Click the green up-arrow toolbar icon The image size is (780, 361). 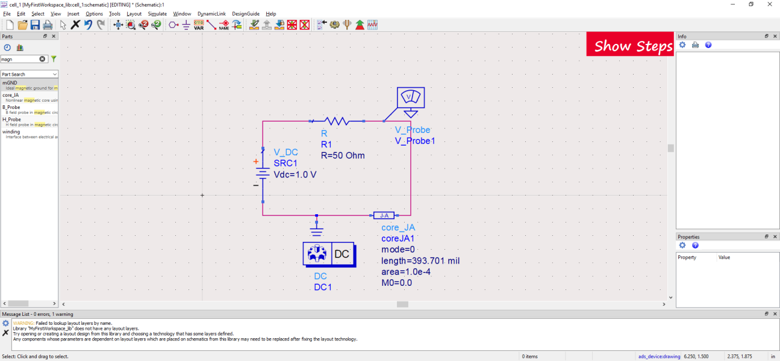(360, 25)
